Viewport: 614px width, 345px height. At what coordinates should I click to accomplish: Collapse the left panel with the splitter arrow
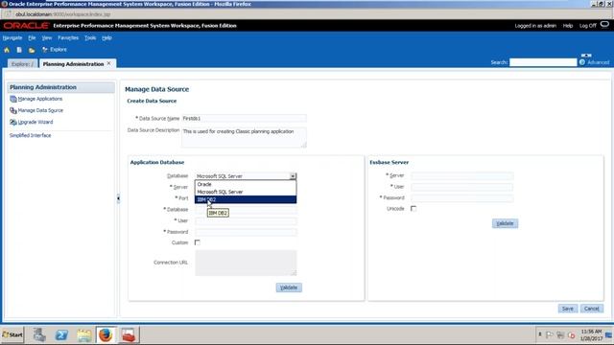click(x=118, y=198)
